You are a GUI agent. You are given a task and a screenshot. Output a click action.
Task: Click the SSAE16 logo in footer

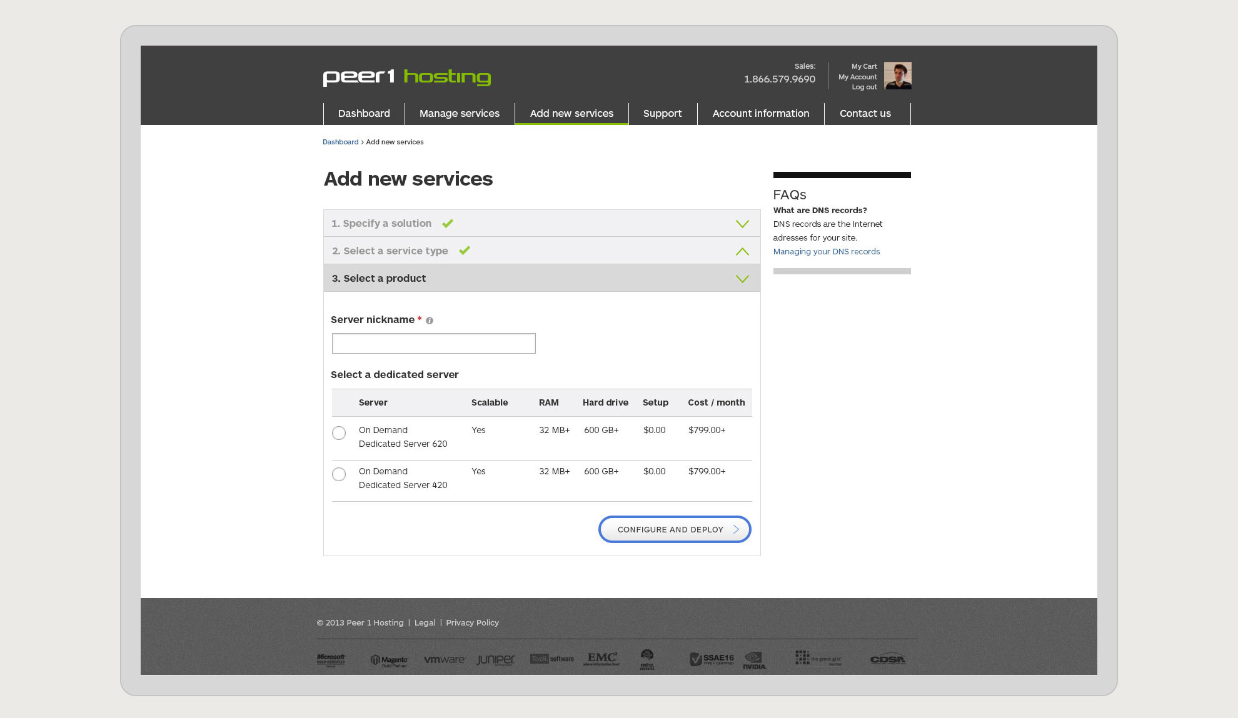[x=712, y=659]
